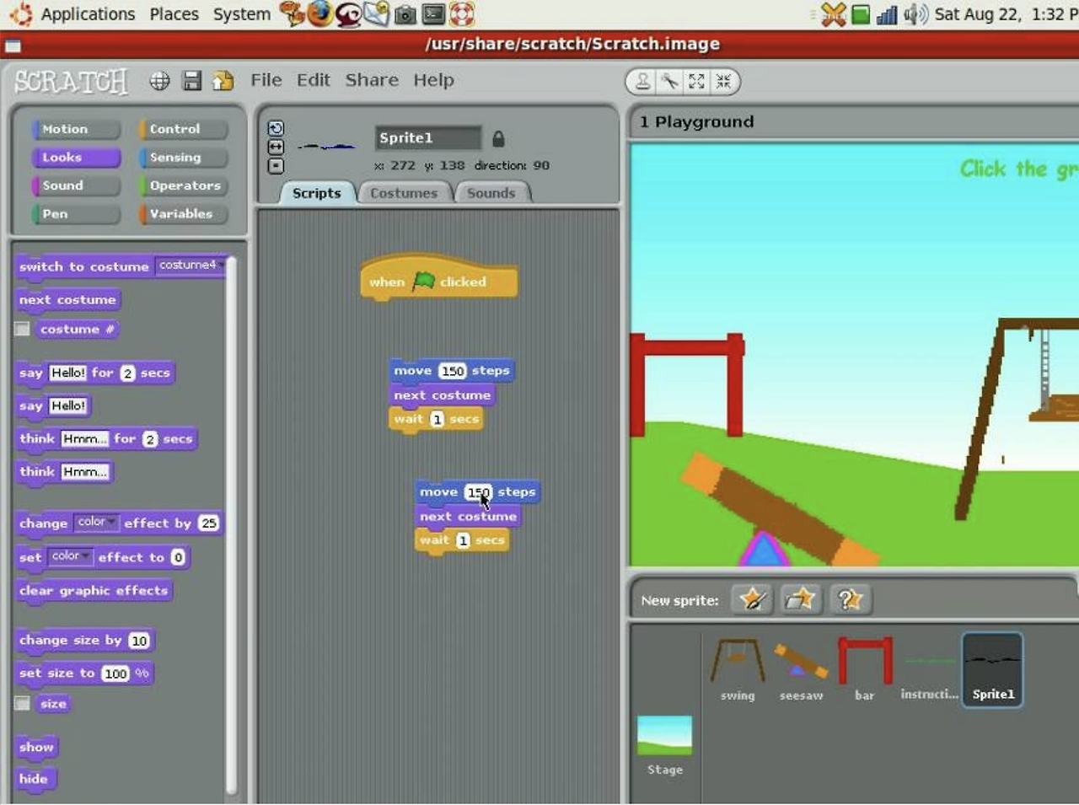Image resolution: width=1079 pixels, height=805 pixels.
Task: Click the green flag on the 'when clicked' block
Action: (x=423, y=281)
